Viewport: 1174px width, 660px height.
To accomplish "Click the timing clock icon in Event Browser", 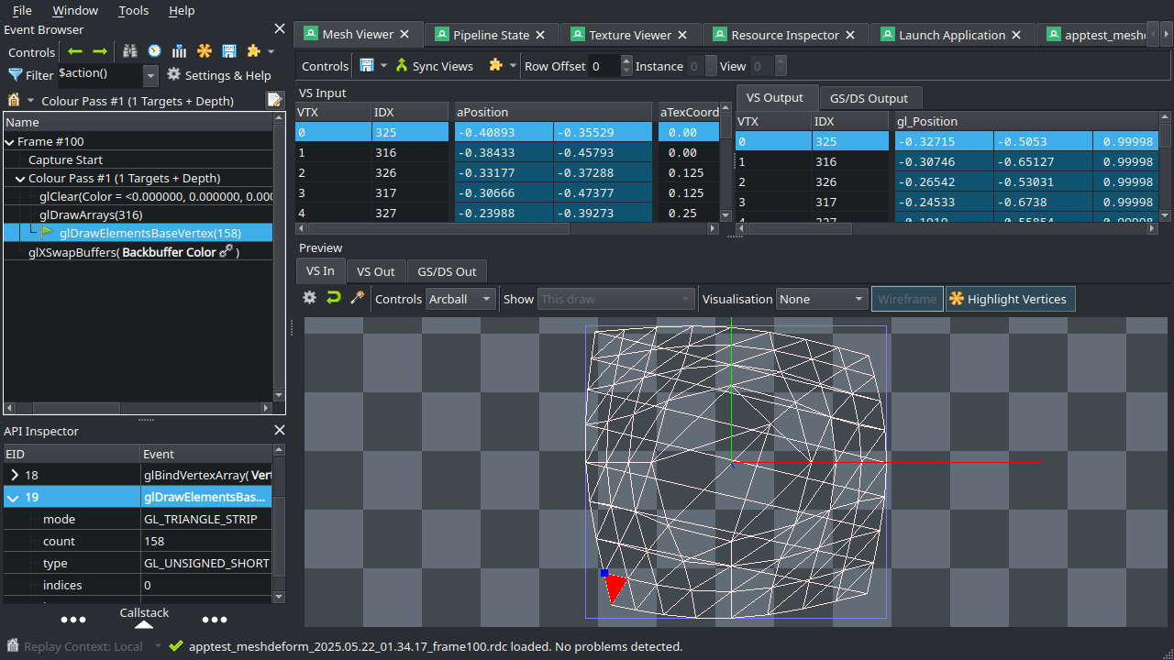I will pyautogui.click(x=153, y=50).
